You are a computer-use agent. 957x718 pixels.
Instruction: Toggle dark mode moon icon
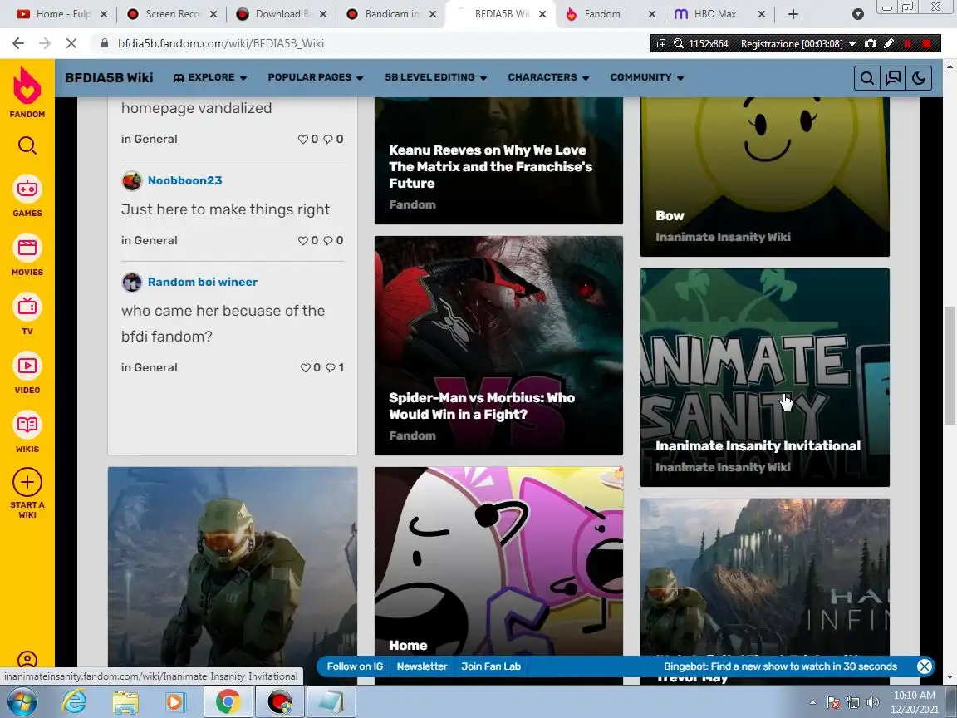[919, 78]
